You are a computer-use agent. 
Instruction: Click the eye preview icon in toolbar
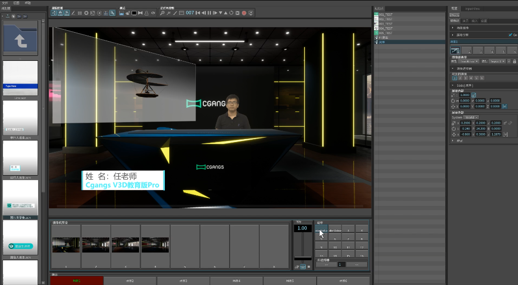click(153, 13)
